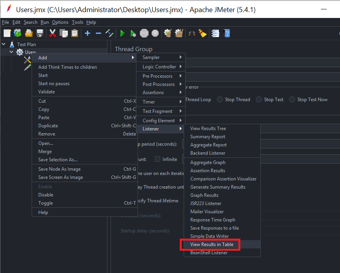Select the Users thread group gear icon
This screenshot has width=340, height=273.
click(x=20, y=52)
